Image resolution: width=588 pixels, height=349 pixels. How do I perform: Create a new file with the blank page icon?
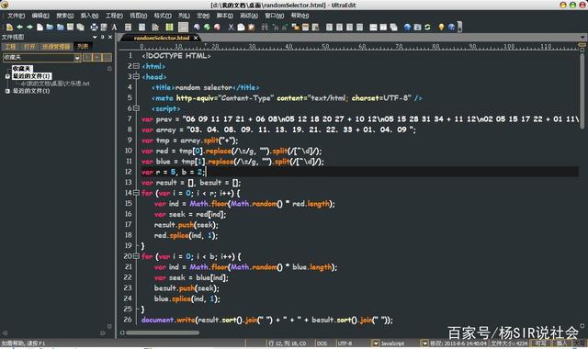click(x=40, y=27)
